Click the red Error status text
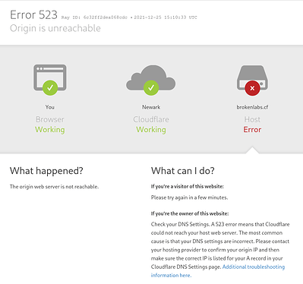Screen dimensions: 303x284 (x=252, y=130)
